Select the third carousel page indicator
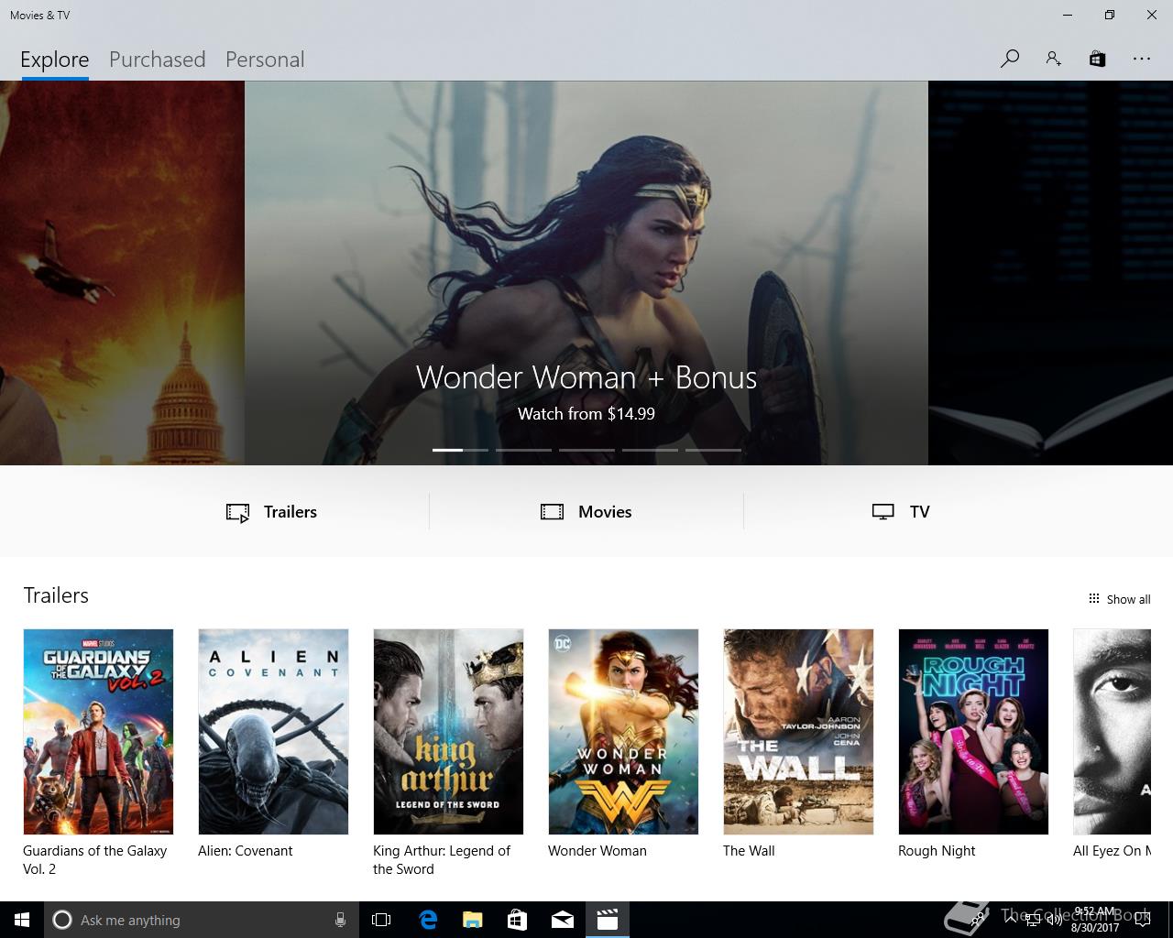Screen dimensions: 1173x938 click(x=586, y=450)
